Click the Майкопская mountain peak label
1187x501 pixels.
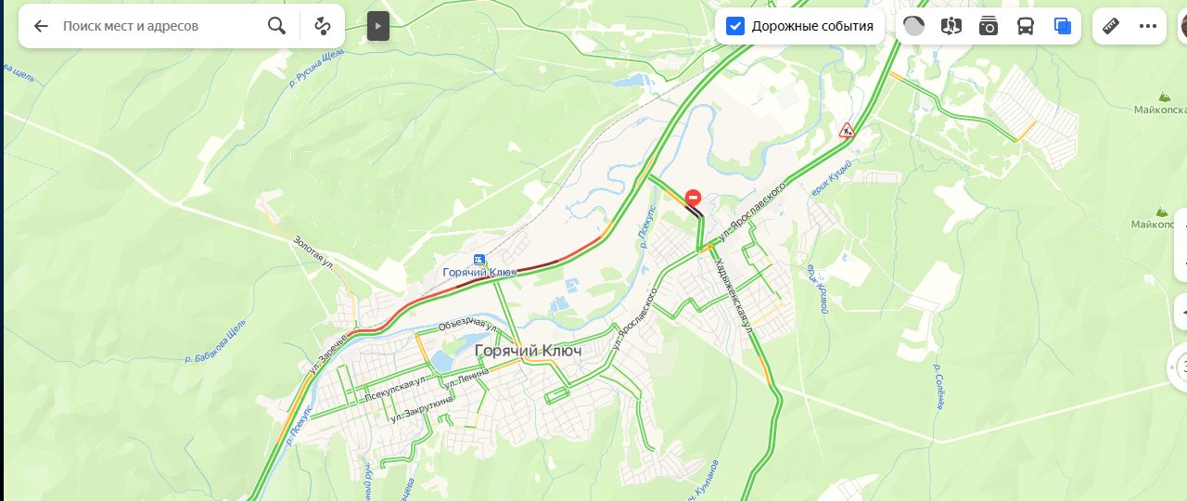click(x=1159, y=109)
